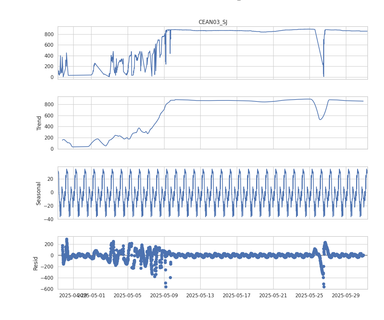Click the 2025-05-09 x-axis date label
The image size is (384, 320).
coord(164,295)
